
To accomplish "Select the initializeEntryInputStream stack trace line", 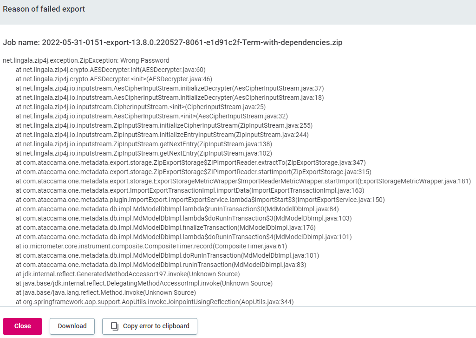I will point(162,135).
